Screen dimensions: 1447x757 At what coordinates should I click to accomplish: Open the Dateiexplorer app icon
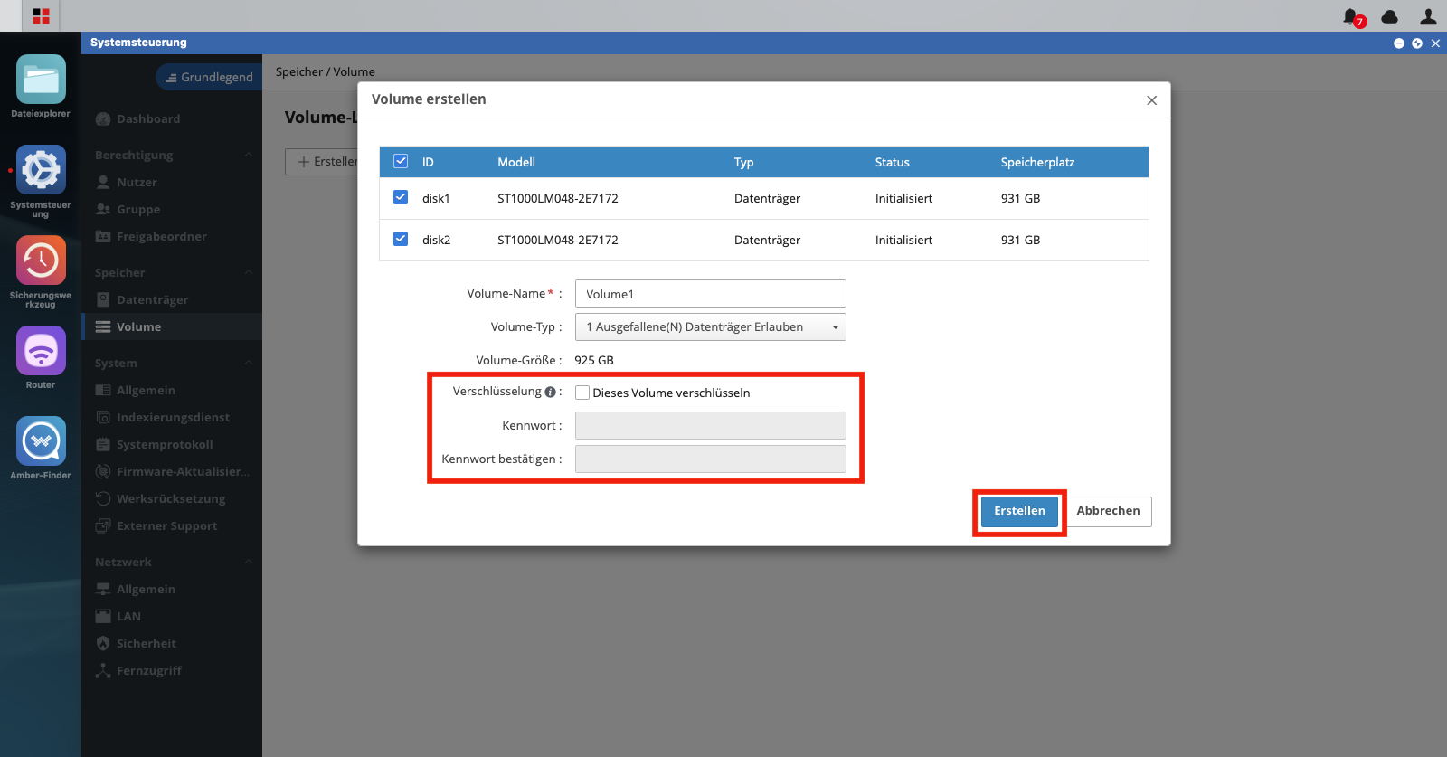[41, 80]
